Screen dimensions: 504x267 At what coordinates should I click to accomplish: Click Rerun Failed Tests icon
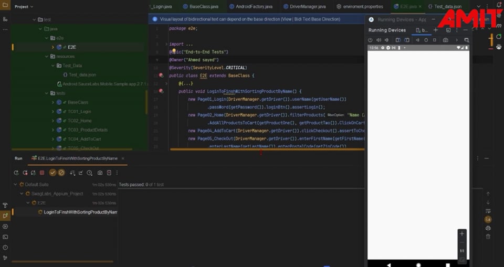click(25, 173)
